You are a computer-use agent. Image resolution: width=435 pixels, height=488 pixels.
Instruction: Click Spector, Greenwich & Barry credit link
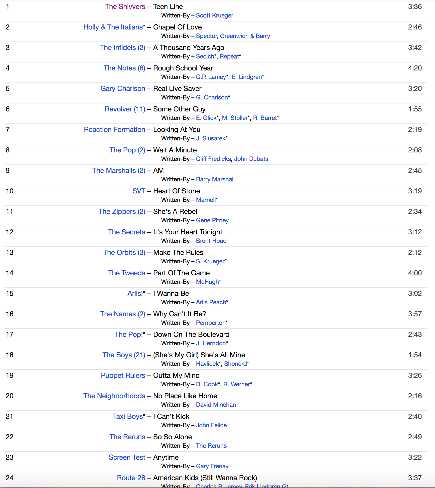(x=233, y=36)
